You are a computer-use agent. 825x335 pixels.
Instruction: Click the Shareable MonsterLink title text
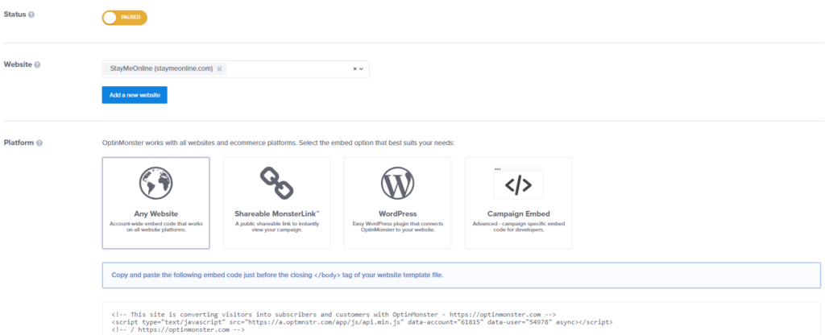point(277,214)
